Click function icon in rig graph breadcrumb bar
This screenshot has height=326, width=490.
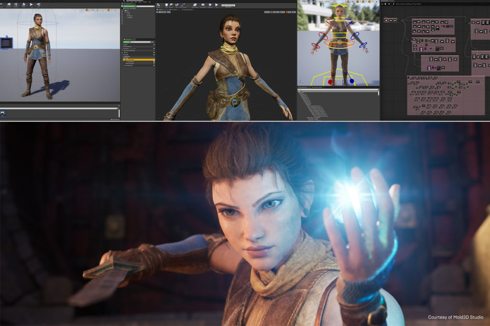click(x=393, y=4)
